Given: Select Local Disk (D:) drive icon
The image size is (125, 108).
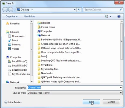Looking at the screenshot, I should [x=9, y=66].
